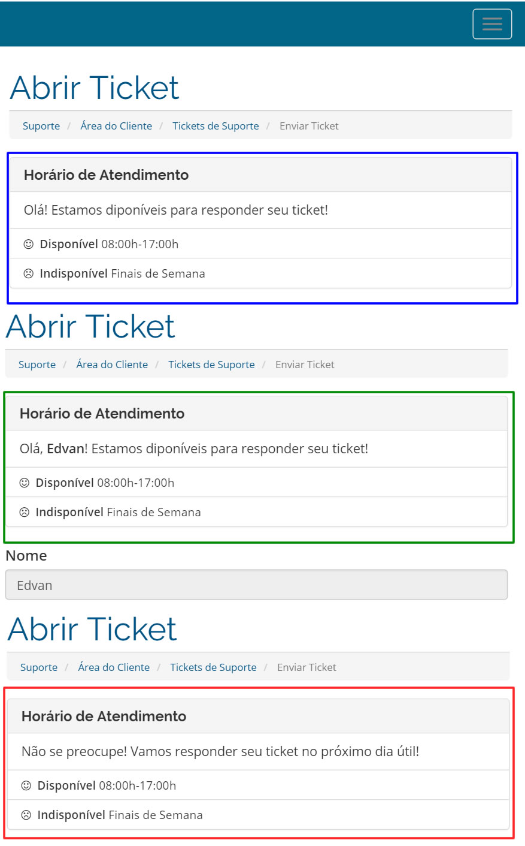Click smiley icon in green-bordered panel
The height and width of the screenshot is (846, 525).
(x=25, y=483)
